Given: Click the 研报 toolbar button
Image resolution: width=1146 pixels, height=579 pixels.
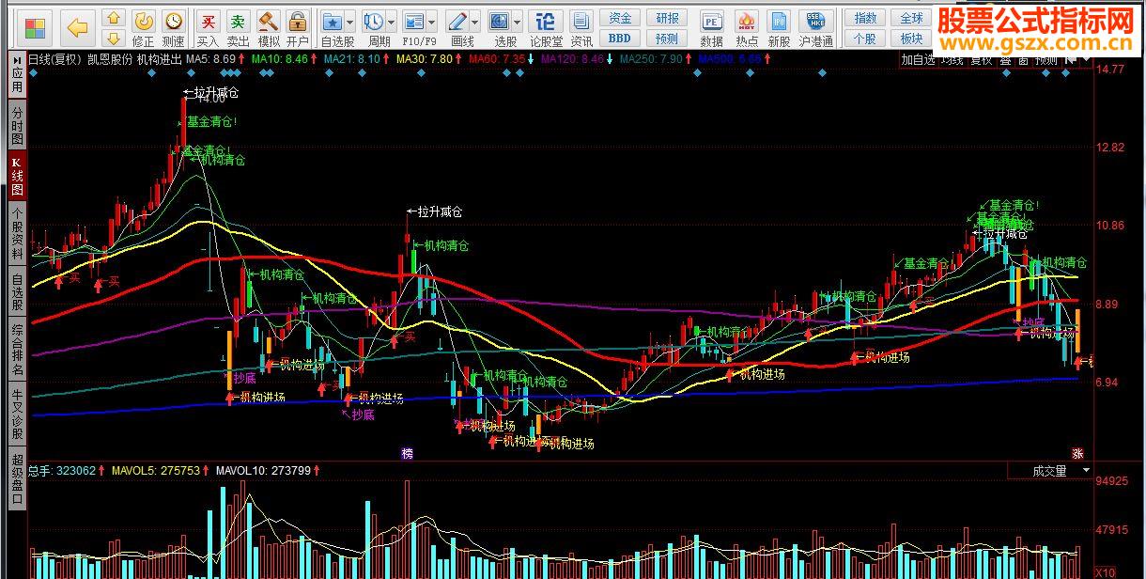Looking at the screenshot, I should 667,18.
